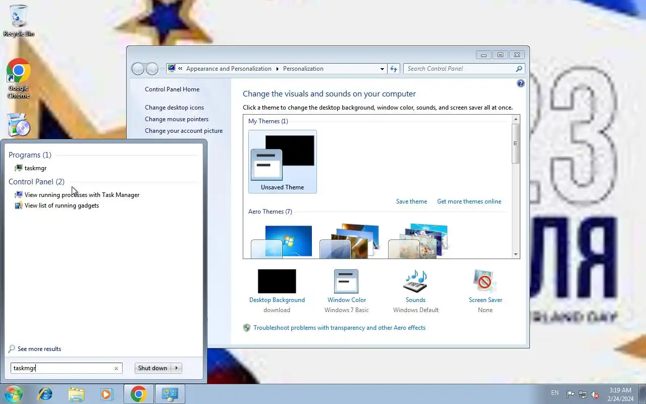646x404 pixels.
Task: Click the theme list scroll down arrow
Action: tap(516, 255)
